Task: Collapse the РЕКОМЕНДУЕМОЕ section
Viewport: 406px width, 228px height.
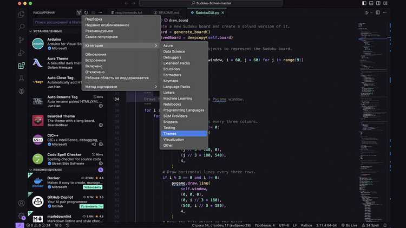Action: coord(48,170)
